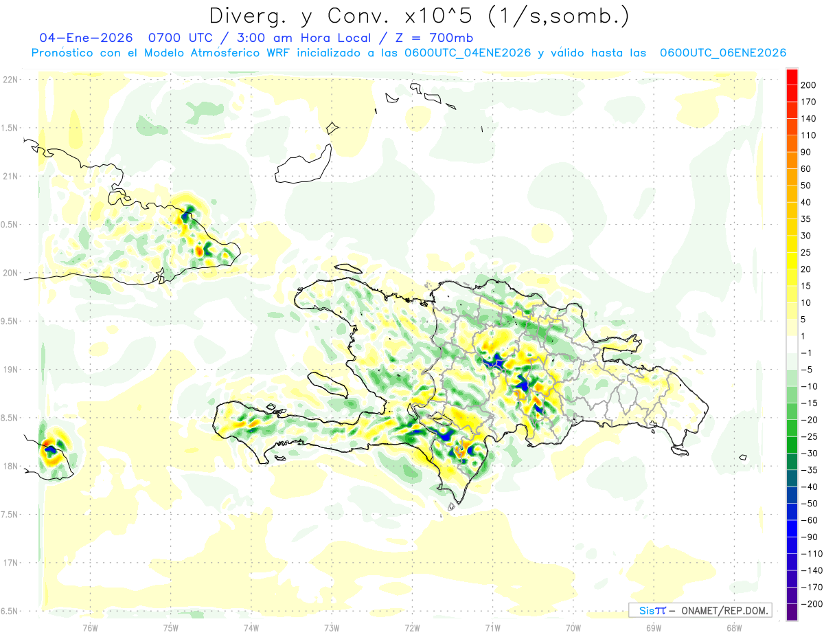Select the '19N' latitude label
The width and height of the screenshot is (824, 637).
[x=10, y=370]
